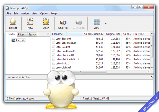
Task: Open the File menu
Action: 9,14
